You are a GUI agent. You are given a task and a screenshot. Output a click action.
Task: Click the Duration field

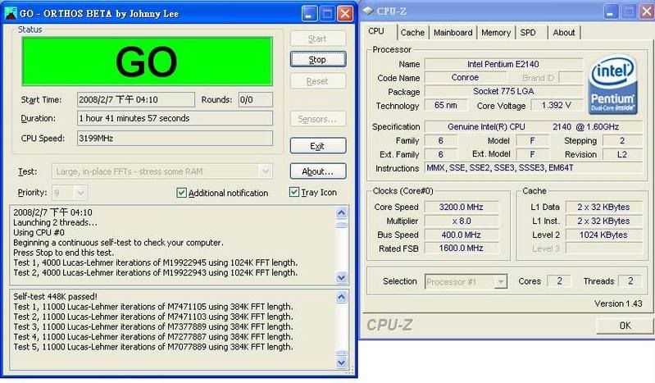[x=175, y=118]
